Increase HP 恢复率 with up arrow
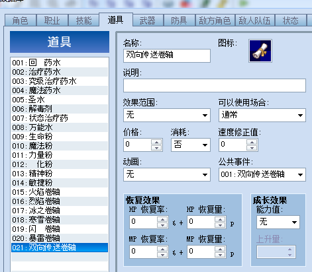Image resolution: width=312 pixels, height=272 pixels. coord(162,219)
